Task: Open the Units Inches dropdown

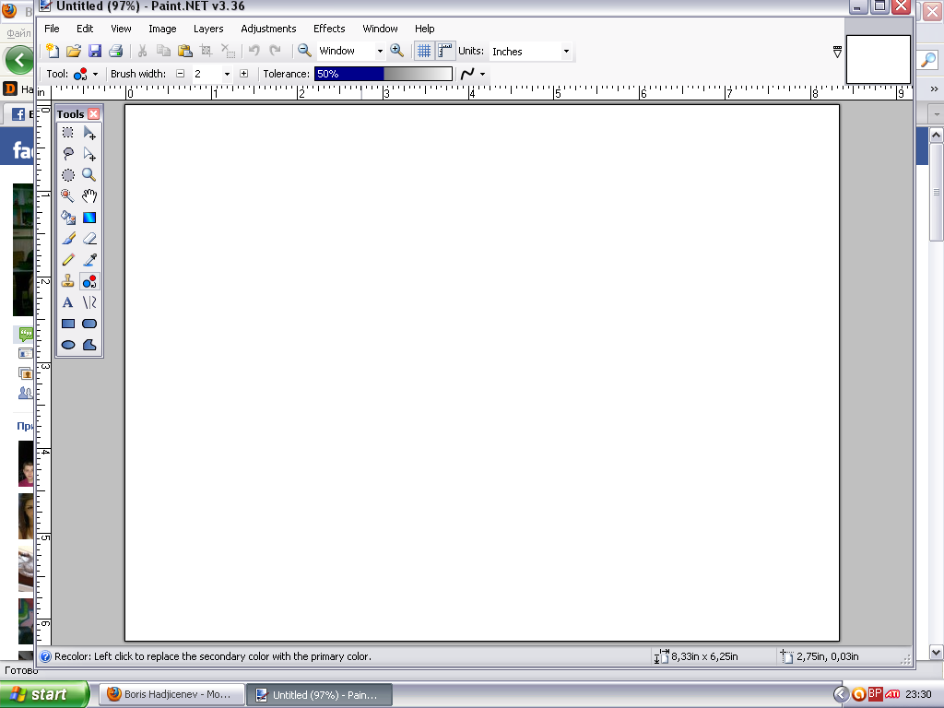Action: (566, 52)
